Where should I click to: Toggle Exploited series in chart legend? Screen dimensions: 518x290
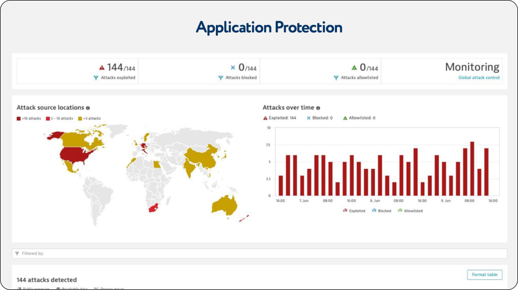354,210
